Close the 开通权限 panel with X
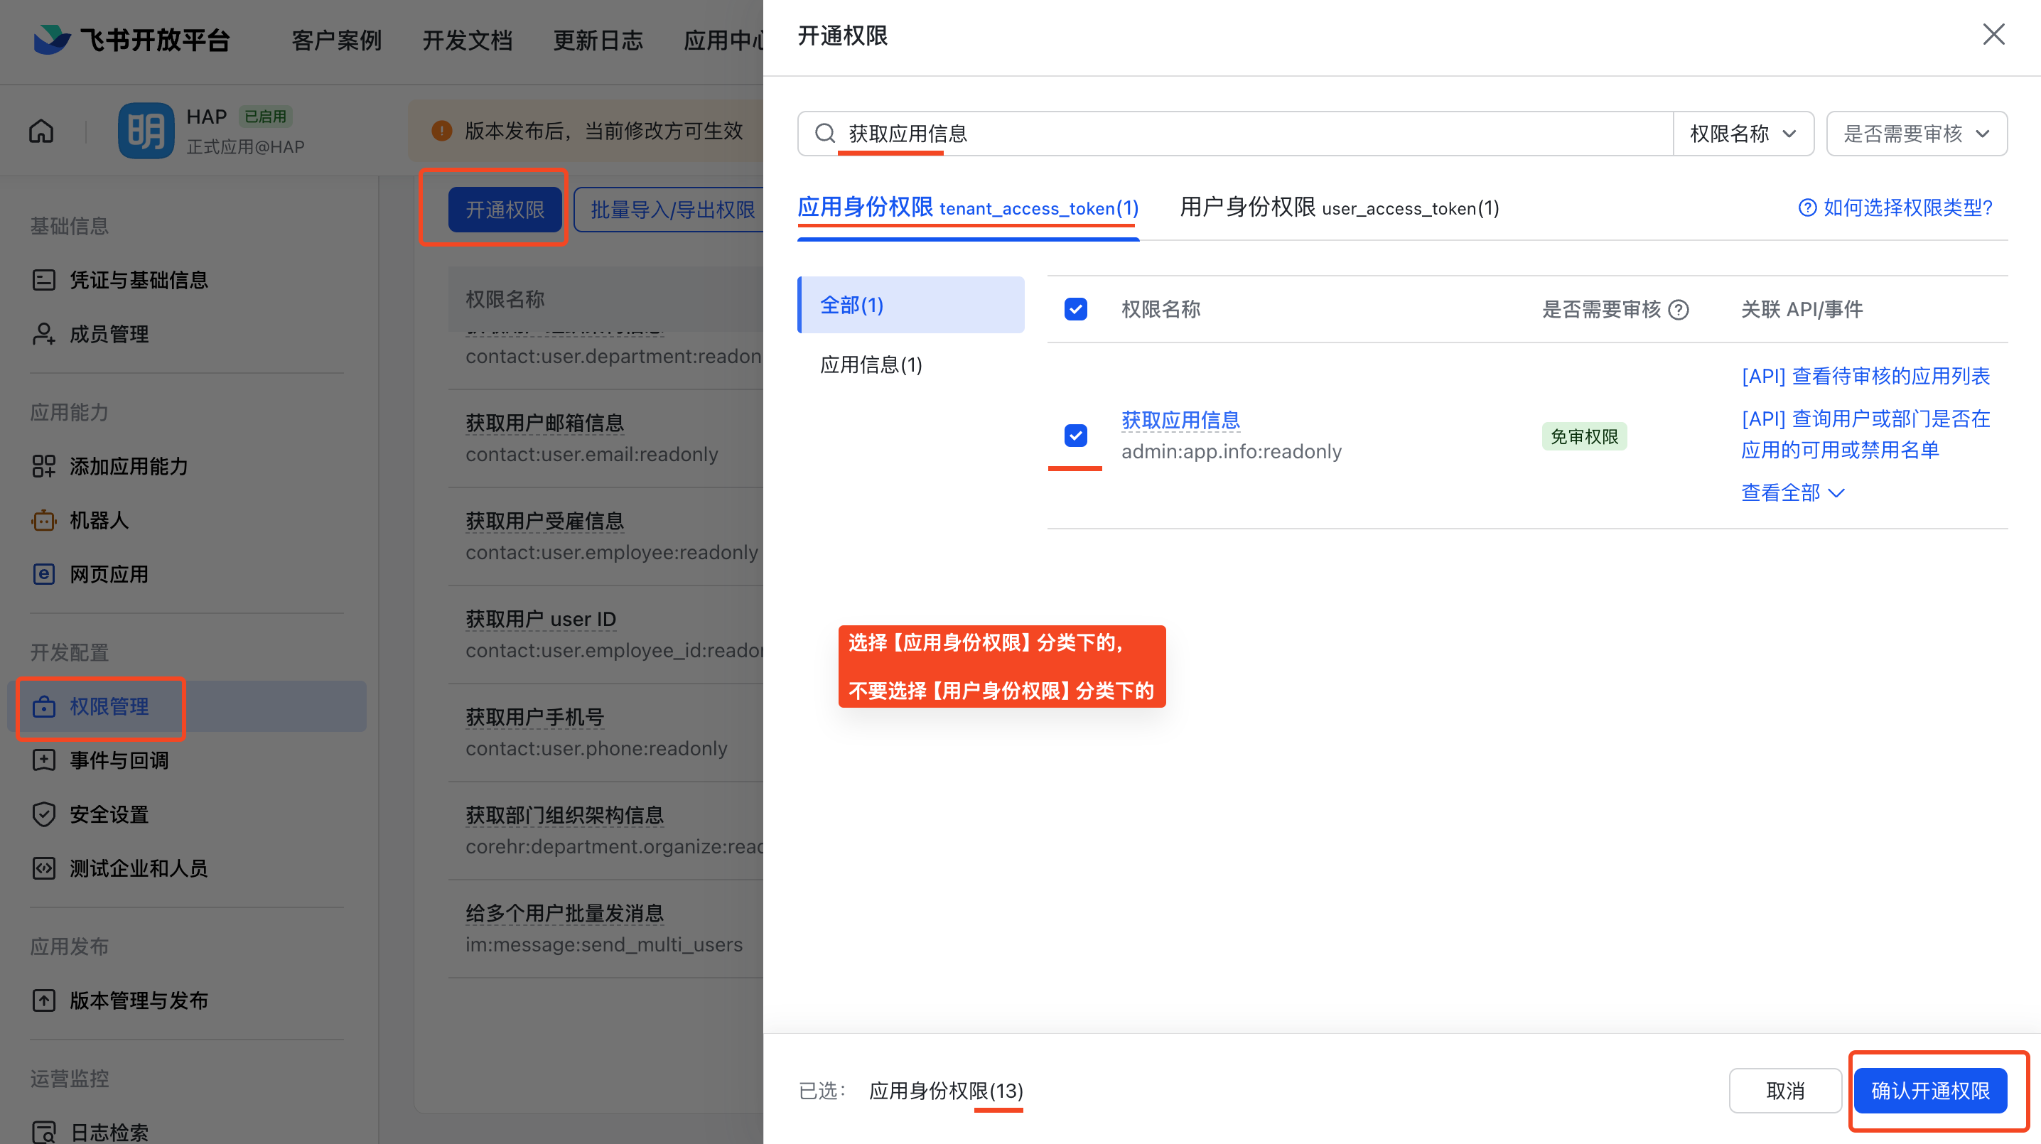2041x1144 pixels. tap(1993, 34)
